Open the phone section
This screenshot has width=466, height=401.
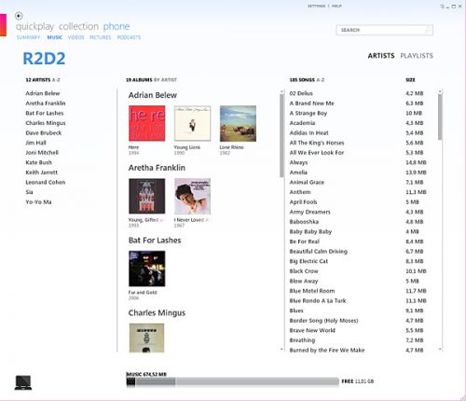[x=116, y=27]
